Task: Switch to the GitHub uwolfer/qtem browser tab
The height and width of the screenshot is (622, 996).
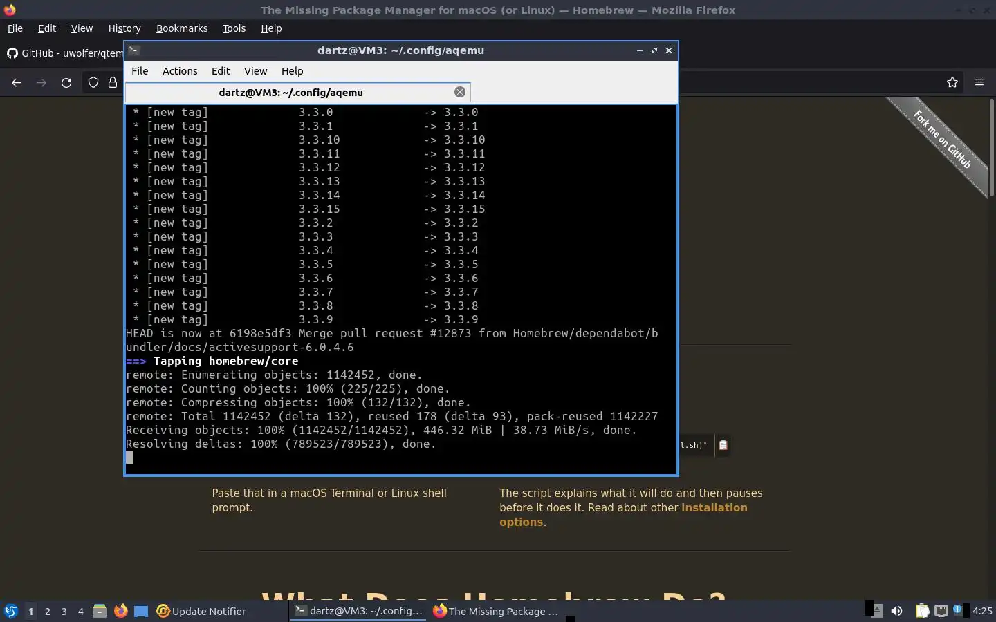Action: (x=64, y=53)
